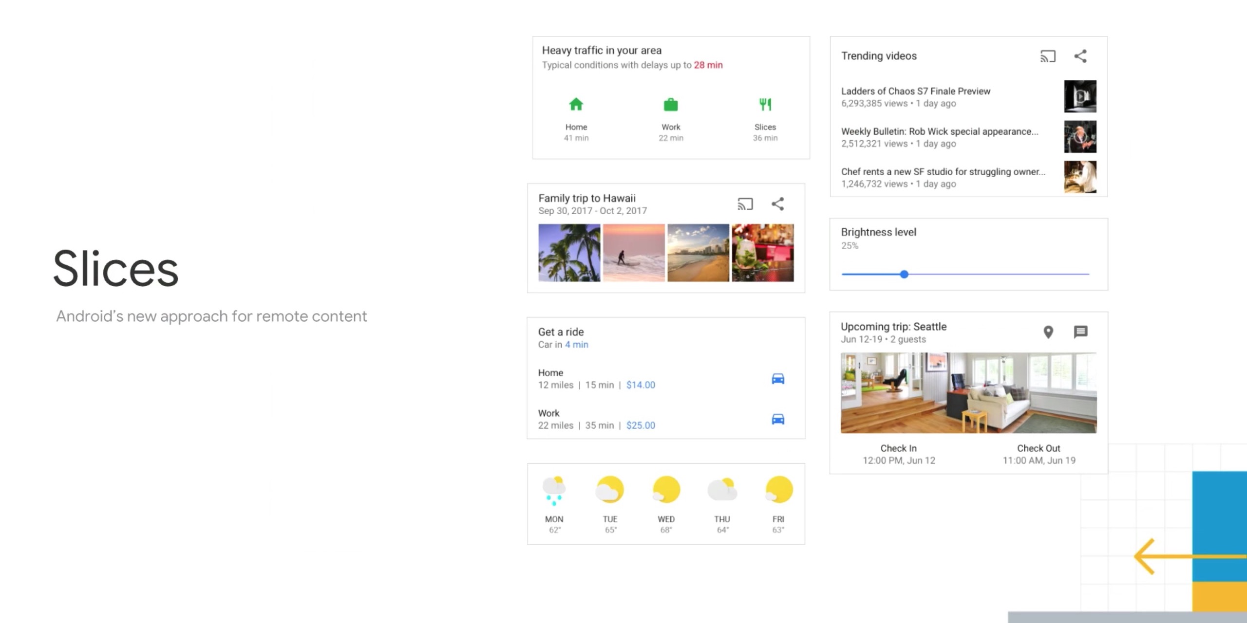Viewport: 1247px width, 623px height.
Task: Click the Chef video thumbnail in Trending videos
Action: [x=1081, y=177]
